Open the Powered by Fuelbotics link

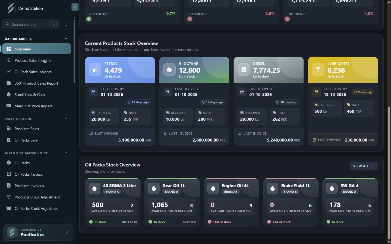click(x=38, y=232)
